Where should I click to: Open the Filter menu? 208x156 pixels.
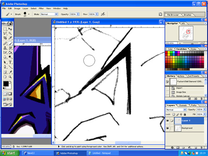(41, 8)
